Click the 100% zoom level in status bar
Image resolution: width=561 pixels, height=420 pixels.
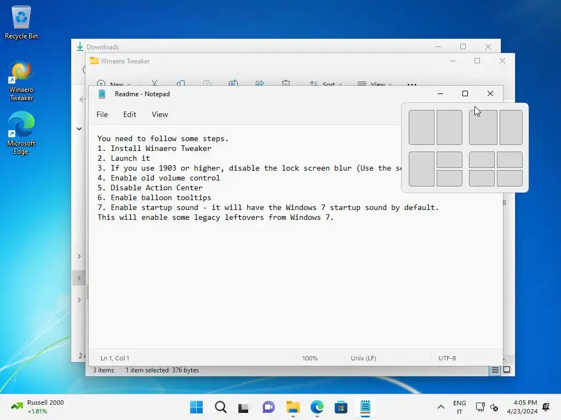[x=310, y=358]
